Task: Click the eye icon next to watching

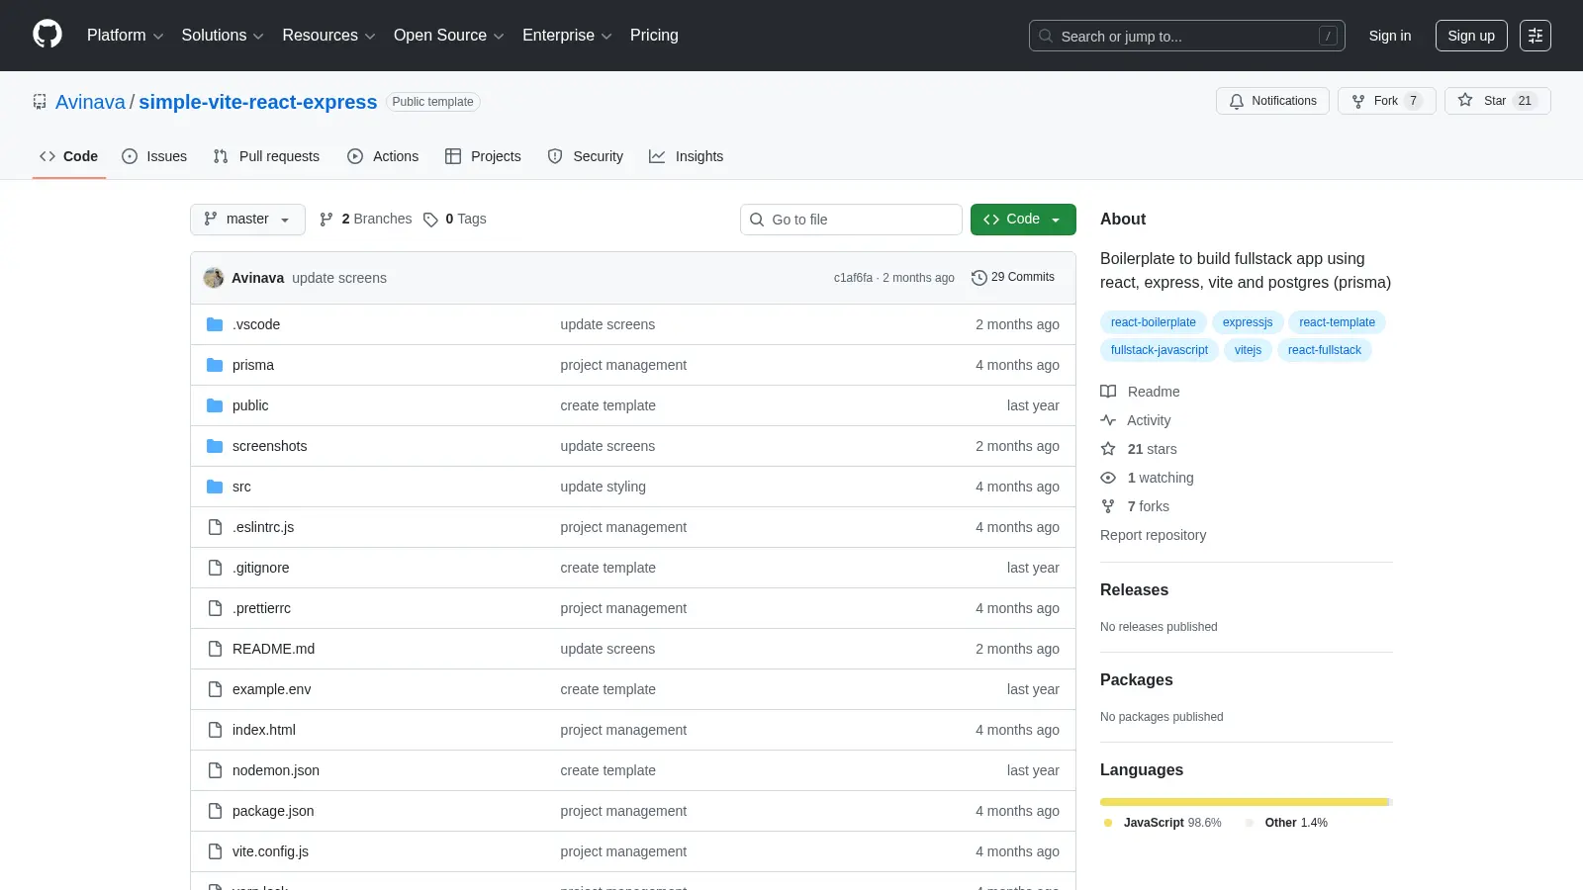Action: coord(1108,478)
